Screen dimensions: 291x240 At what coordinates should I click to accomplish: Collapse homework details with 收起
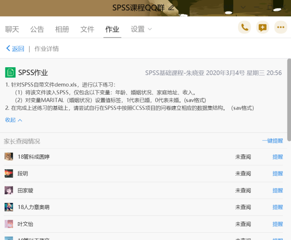[x=14, y=120]
